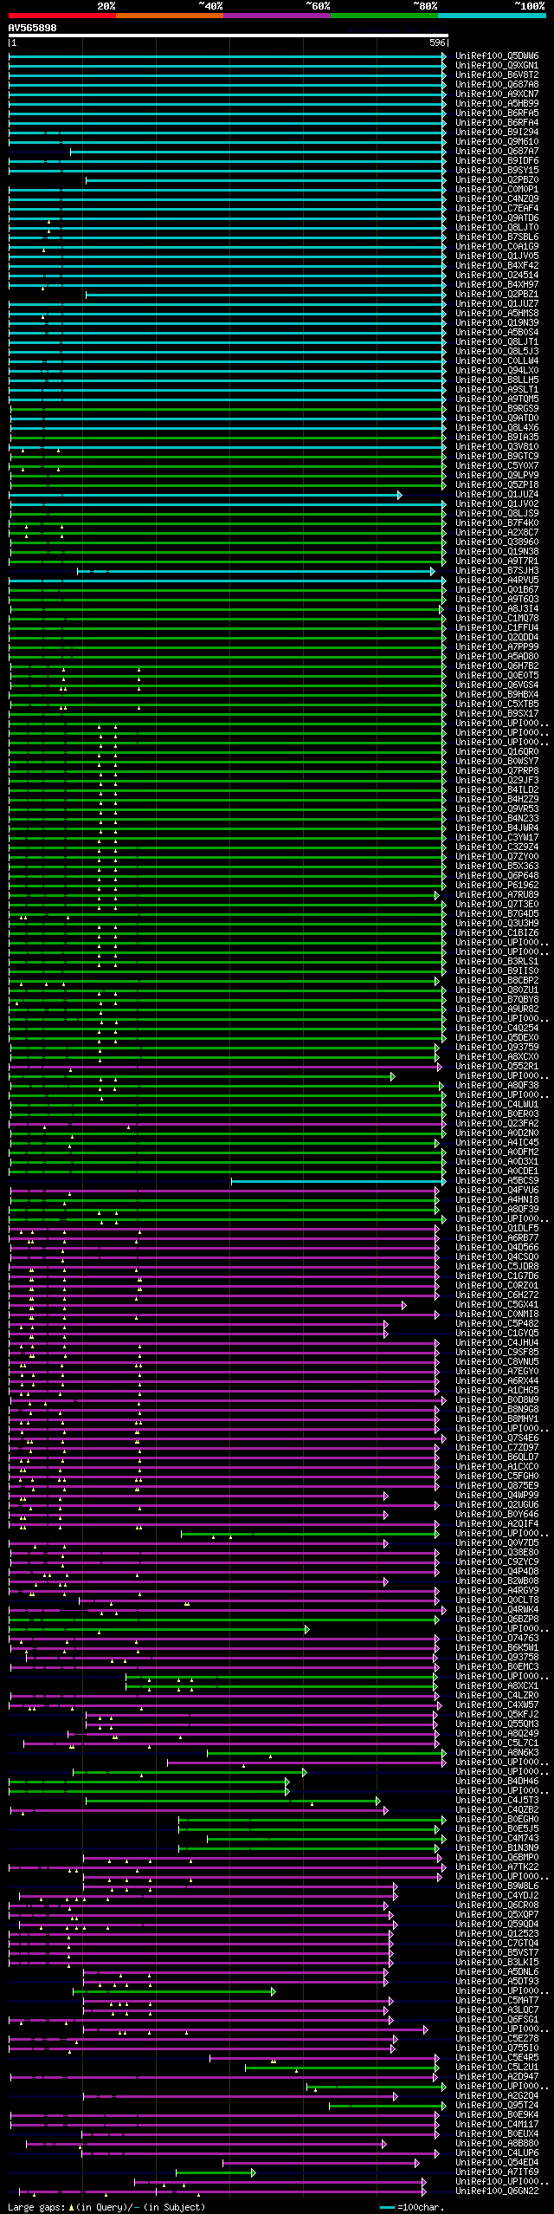This screenshot has width=554, height=2214.
Task: Select UniRef100_Q23FA2 label
Action: coord(497,1124)
